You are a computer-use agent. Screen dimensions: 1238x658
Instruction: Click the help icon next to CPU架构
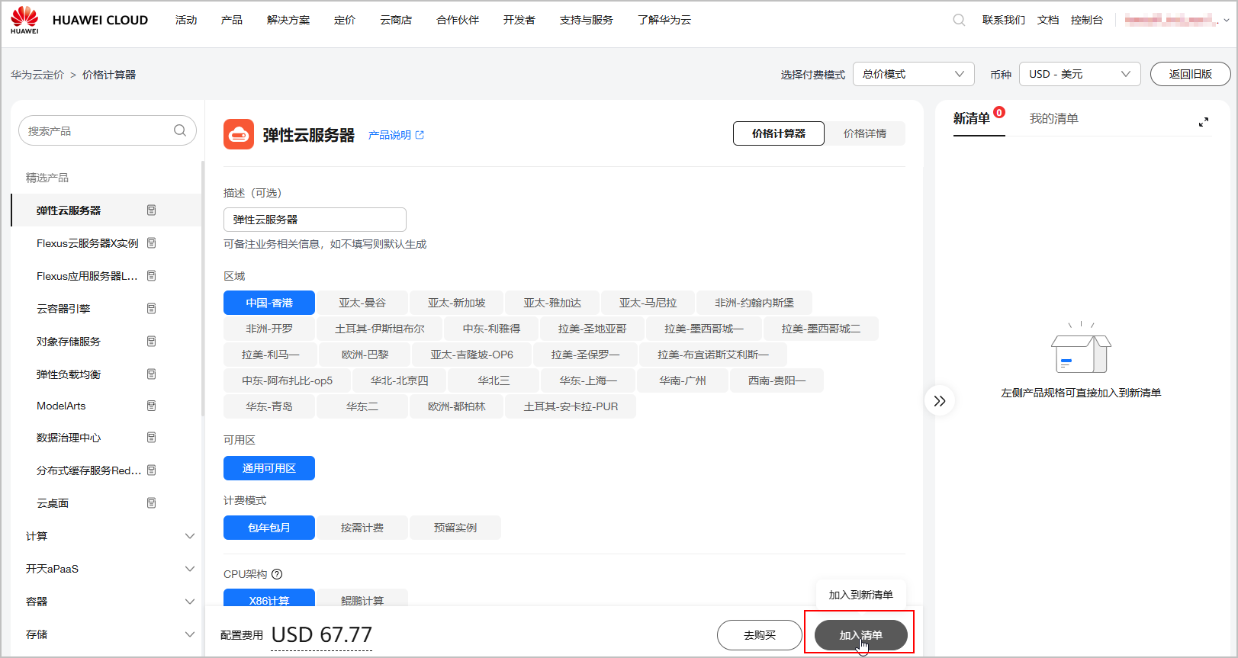click(x=277, y=574)
